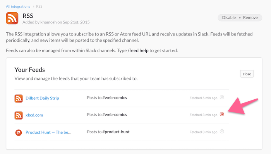Open the Dilbert Daily Strip feed link
This screenshot has height=154, width=271.
pyautogui.click(x=42, y=98)
